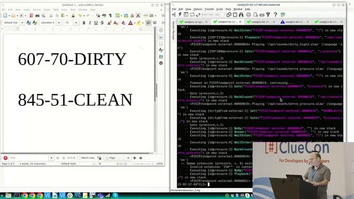Screen dimensions: 354x199
Task: Apply font color red A button
Action: coord(131,23)
